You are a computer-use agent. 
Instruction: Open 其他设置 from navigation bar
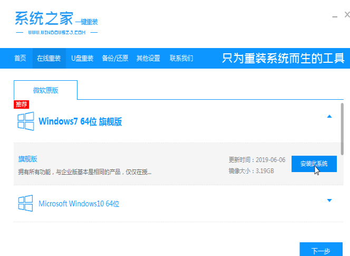pos(148,58)
